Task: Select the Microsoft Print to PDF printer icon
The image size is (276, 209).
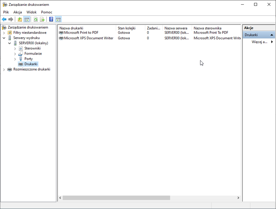Action: 61,33
